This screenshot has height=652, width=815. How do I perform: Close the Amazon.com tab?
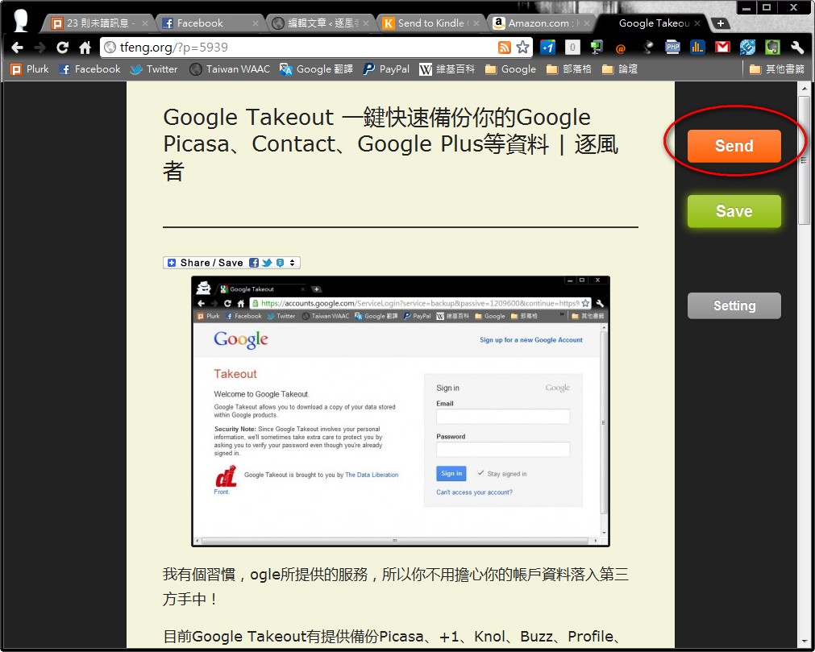[587, 23]
